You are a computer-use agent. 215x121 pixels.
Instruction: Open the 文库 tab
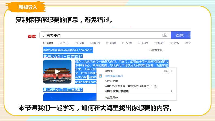point(127,43)
